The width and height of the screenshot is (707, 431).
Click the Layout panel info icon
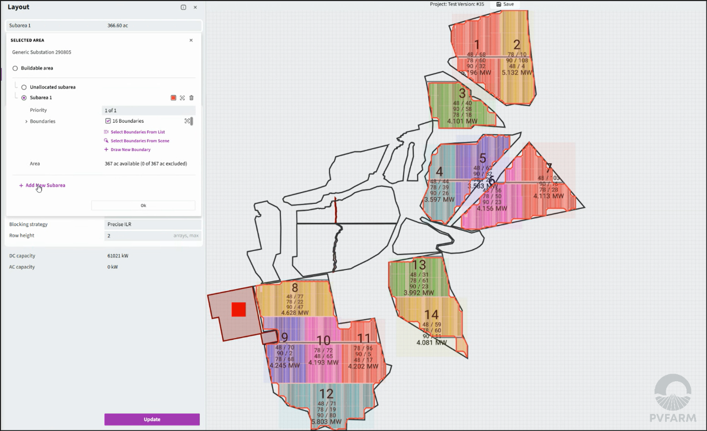pyautogui.click(x=183, y=7)
